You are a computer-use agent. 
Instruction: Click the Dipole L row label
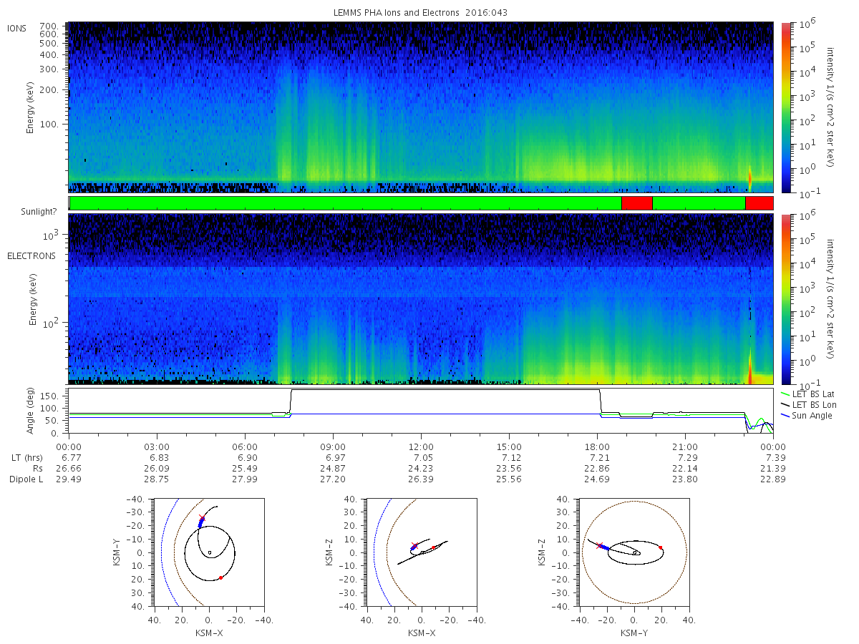(x=26, y=479)
